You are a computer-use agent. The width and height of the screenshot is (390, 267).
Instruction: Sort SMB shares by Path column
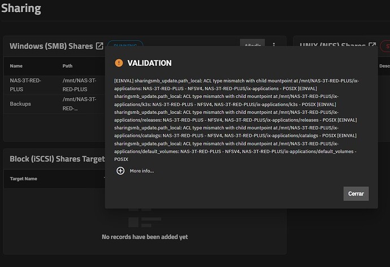coord(68,66)
